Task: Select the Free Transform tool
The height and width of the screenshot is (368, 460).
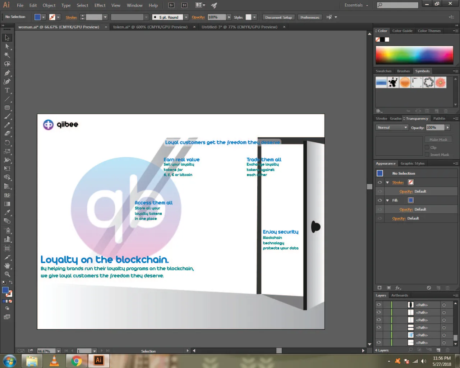Action: coord(7,169)
